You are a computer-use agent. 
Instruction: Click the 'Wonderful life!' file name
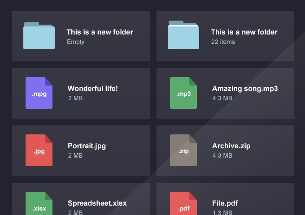tap(92, 89)
